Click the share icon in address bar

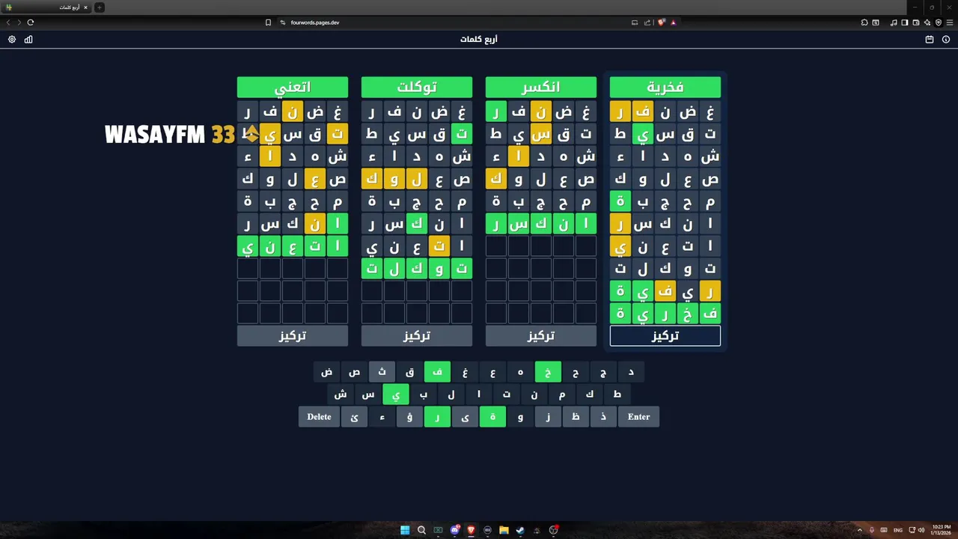point(647,22)
